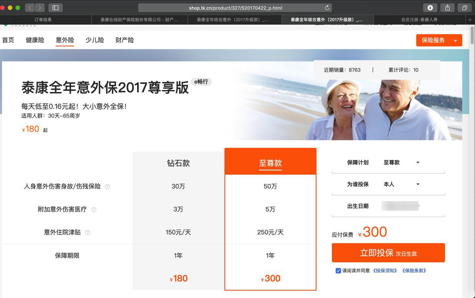
Task: Click the ¥180 price in 钻石款 column
Action: (x=178, y=278)
